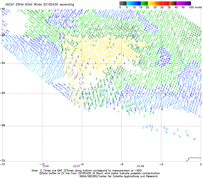
Task: Click the longitude label '-15'
Action: [3, 164]
